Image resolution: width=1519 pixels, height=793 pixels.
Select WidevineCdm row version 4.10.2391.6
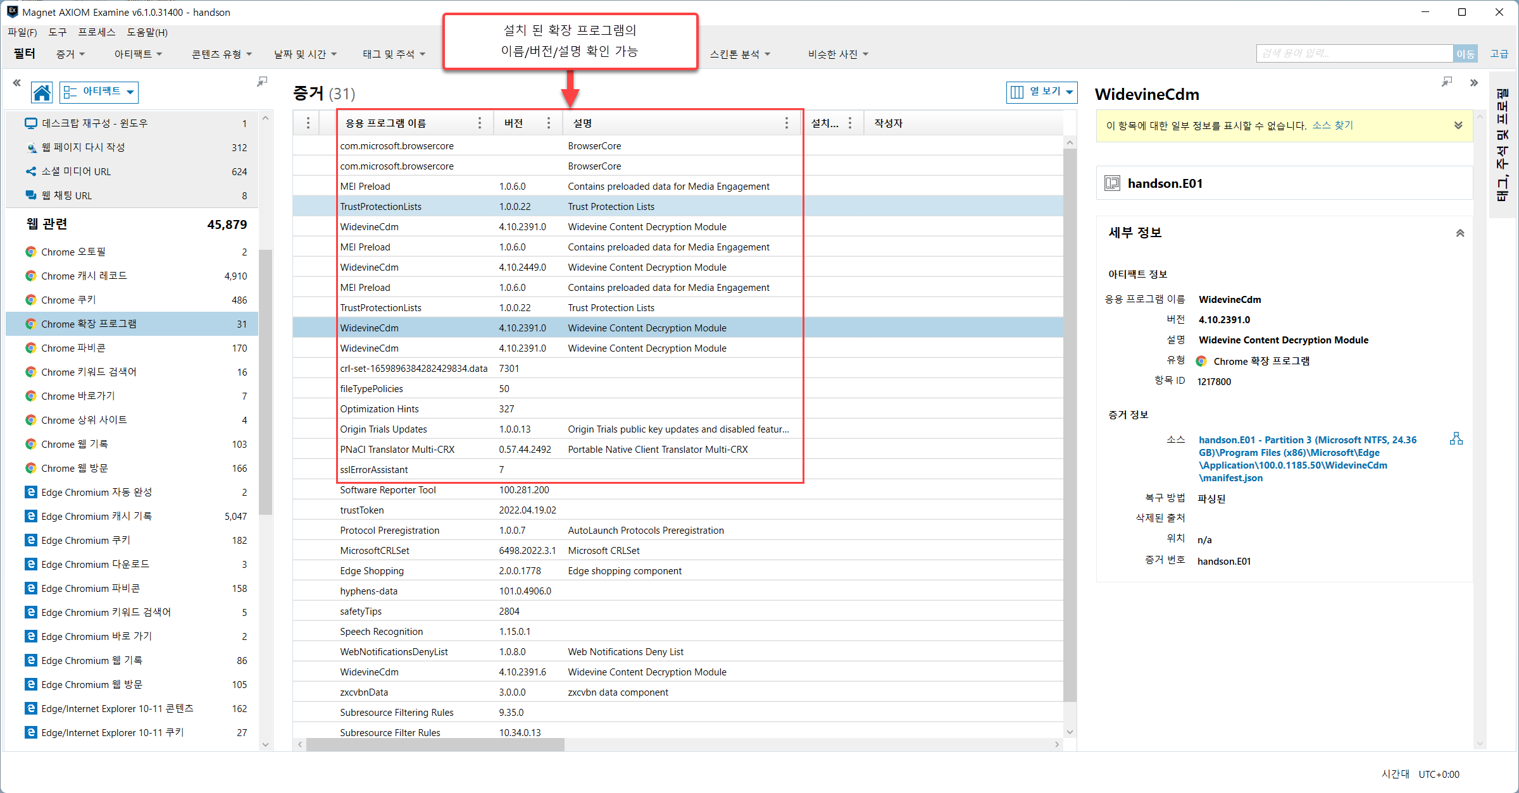click(678, 672)
